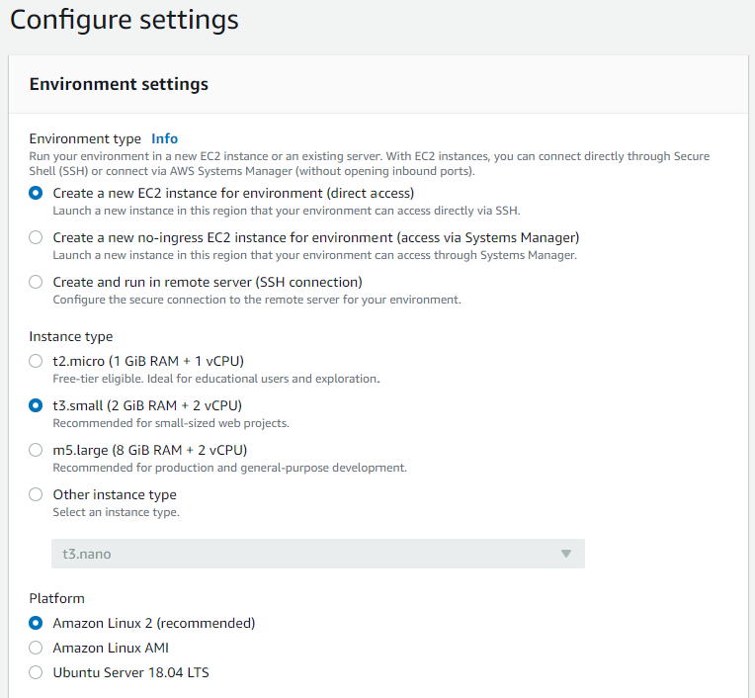Viewport: 755px width, 698px height.
Task: Select 'Create a new EC2 instance (direct access)'
Action: 37,194
